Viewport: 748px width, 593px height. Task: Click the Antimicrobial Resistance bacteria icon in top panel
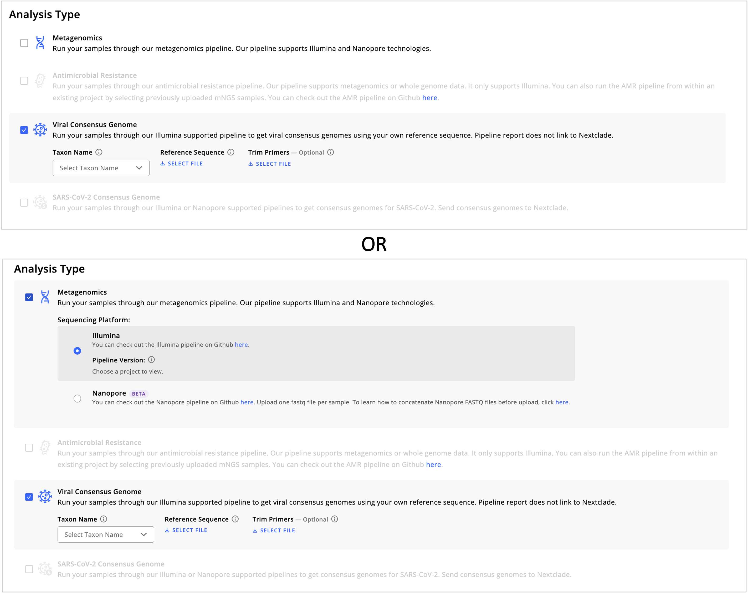coord(40,80)
